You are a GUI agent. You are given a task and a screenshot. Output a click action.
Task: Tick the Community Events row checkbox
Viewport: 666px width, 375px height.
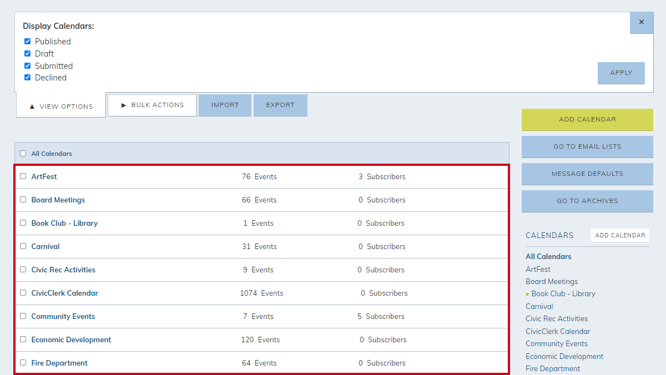coord(23,316)
